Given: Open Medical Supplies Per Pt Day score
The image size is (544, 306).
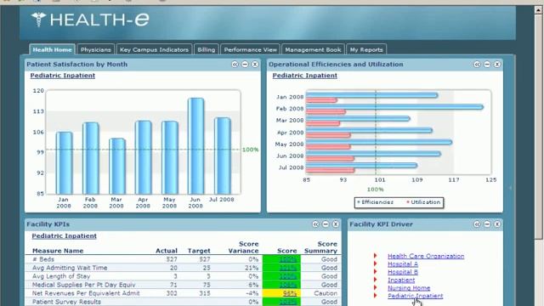Looking at the screenshot, I should (287, 285).
